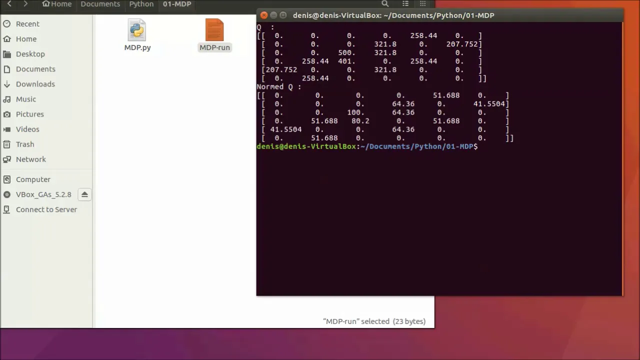Click the terminal shell prompt line
Viewport: 640px width, 360px height.
coord(367,146)
